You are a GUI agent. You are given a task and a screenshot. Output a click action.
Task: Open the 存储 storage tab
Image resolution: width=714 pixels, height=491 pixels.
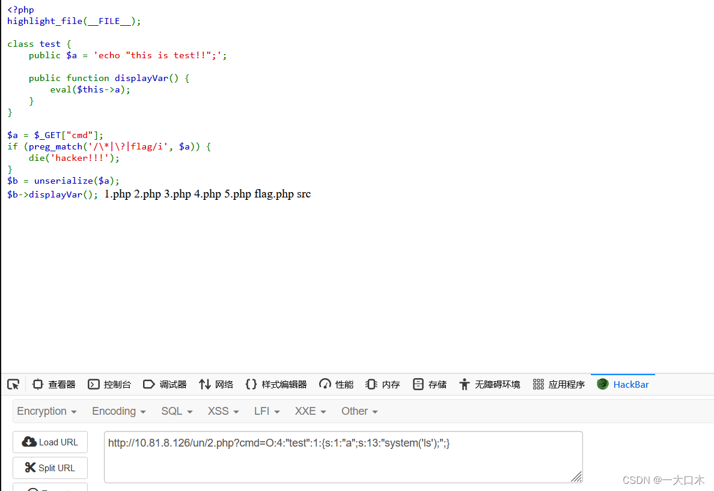pos(429,385)
